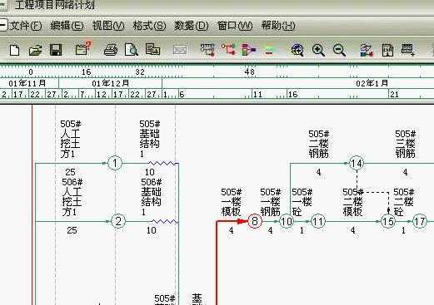
Task: Click the 02年1月 month header
Action: tap(372, 83)
